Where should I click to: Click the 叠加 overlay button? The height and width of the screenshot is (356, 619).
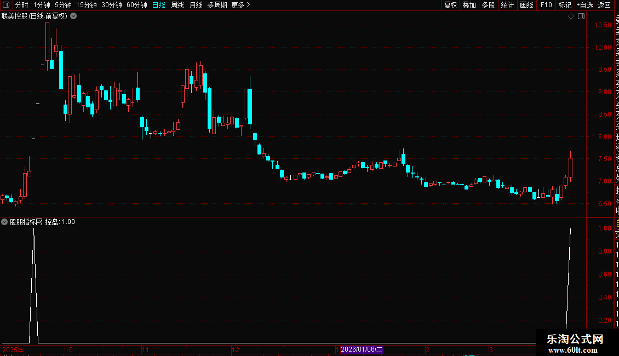click(x=469, y=5)
